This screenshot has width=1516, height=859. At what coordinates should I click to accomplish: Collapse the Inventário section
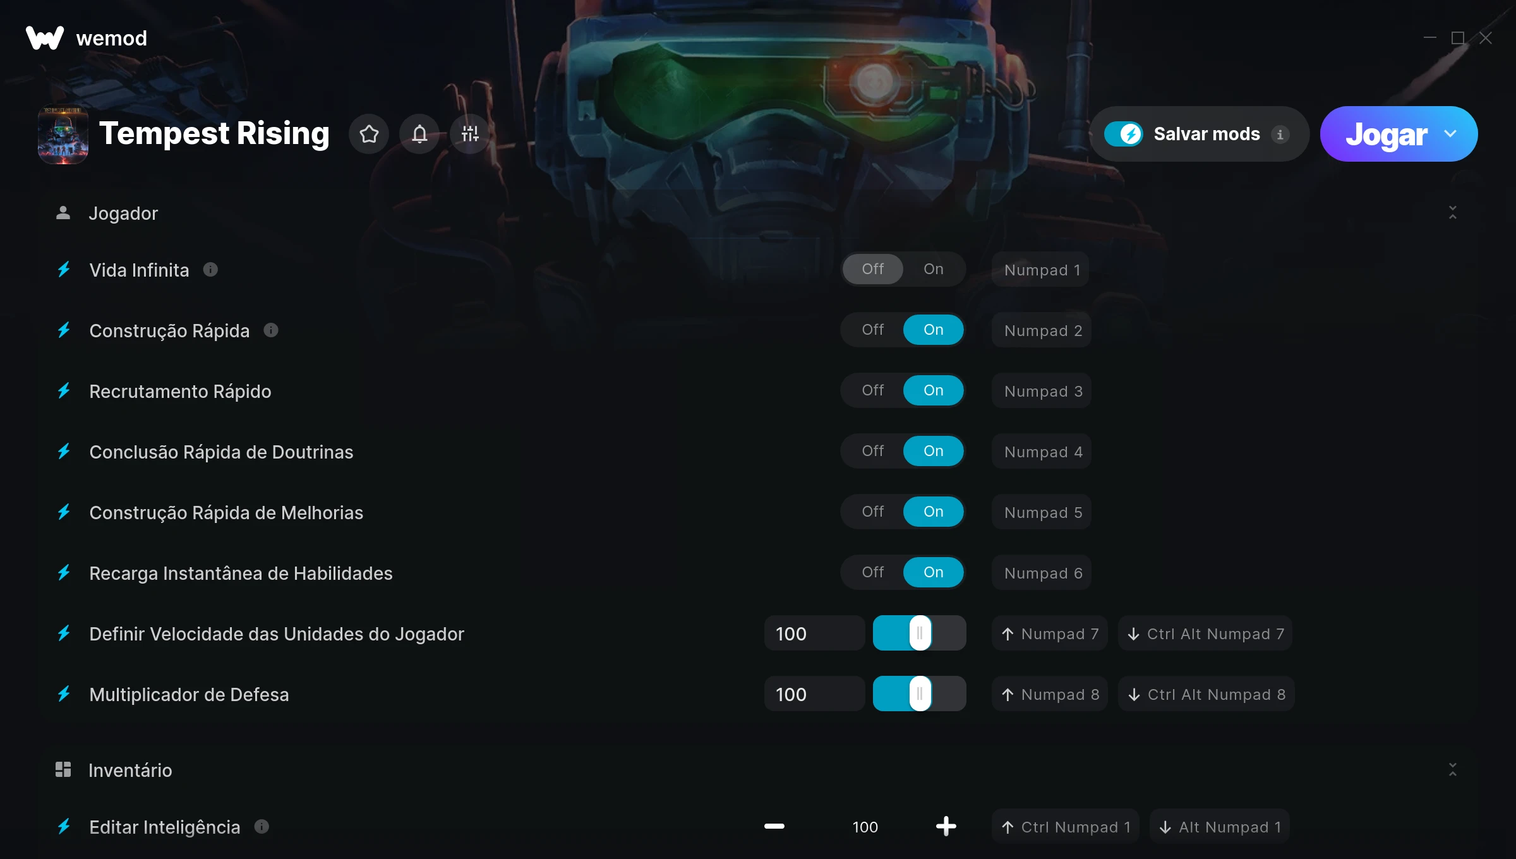tap(1453, 769)
